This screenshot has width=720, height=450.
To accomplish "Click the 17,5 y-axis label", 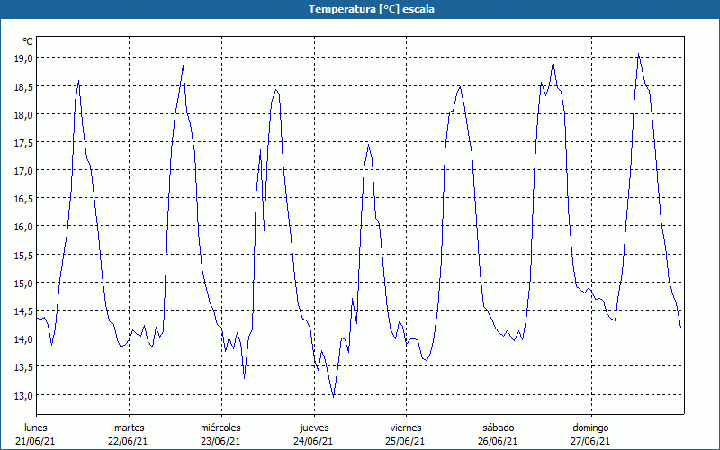I will [x=23, y=143].
